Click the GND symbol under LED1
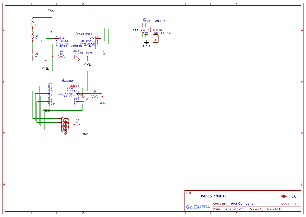 click(88, 63)
